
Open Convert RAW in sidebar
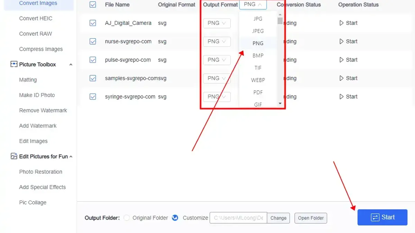[x=36, y=34]
